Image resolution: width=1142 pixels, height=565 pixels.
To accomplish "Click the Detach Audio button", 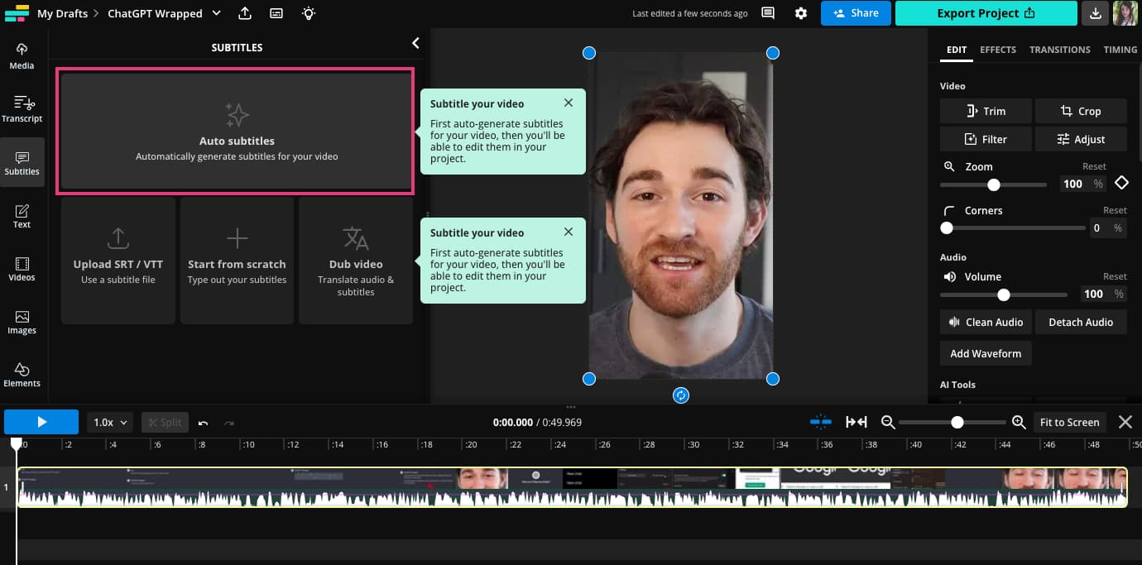I will (1081, 322).
